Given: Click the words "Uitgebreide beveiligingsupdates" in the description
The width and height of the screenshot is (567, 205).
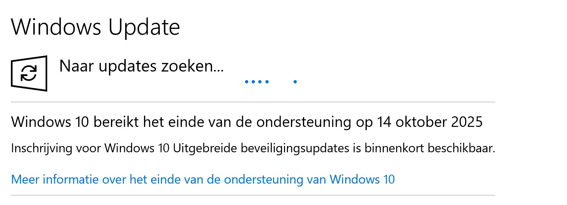Looking at the screenshot, I should pyautogui.click(x=261, y=148).
